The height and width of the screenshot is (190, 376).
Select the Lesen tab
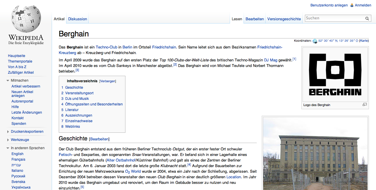(237, 19)
